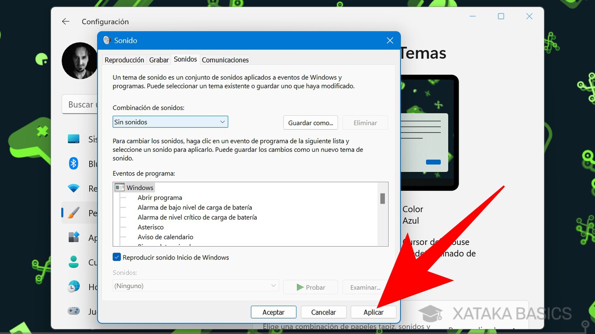Open the Combinación de sonidos dropdown

coord(170,122)
